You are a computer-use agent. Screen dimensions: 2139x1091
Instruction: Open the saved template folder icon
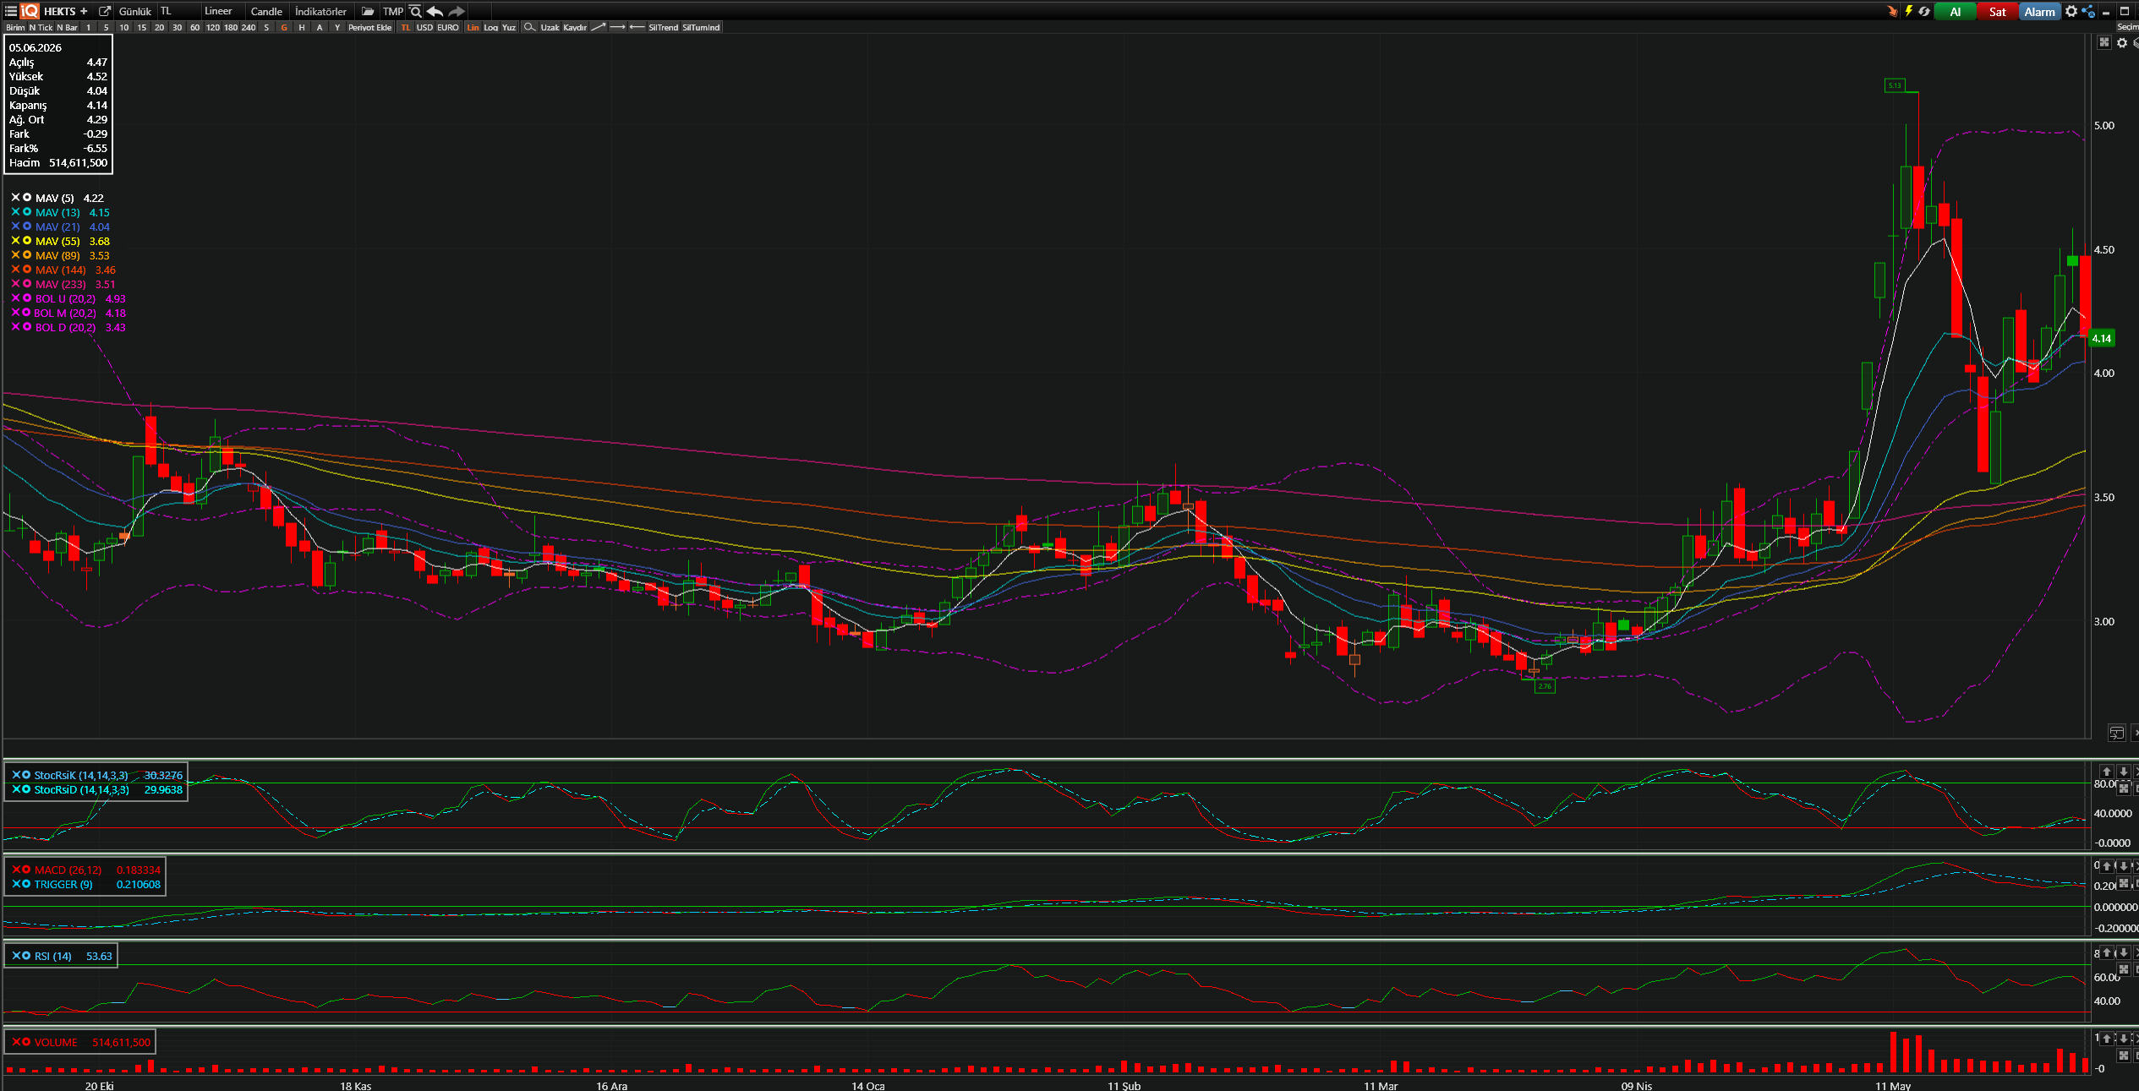[x=368, y=11]
